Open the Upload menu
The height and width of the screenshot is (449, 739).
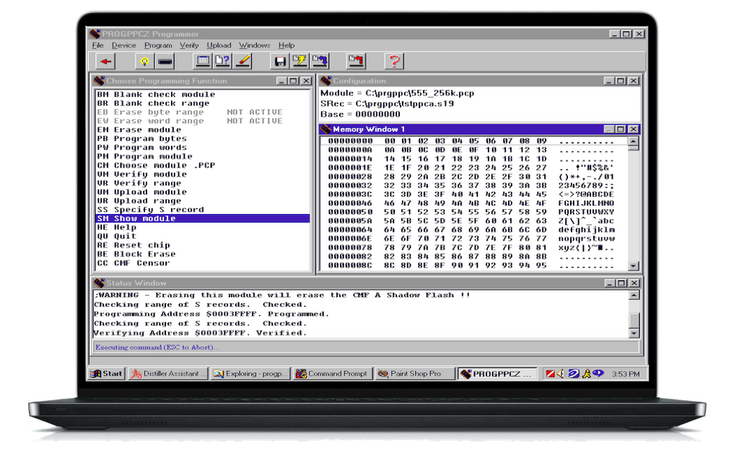coord(219,45)
